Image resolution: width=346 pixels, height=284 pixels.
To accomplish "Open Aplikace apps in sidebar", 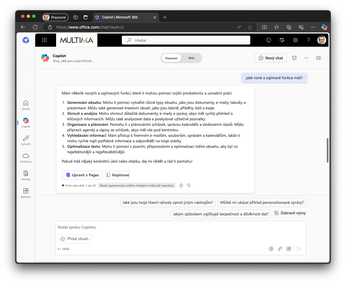I will click(26, 193).
